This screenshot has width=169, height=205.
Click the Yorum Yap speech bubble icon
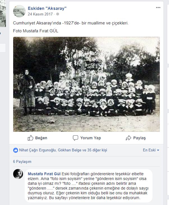pyautogui.click(x=75, y=138)
